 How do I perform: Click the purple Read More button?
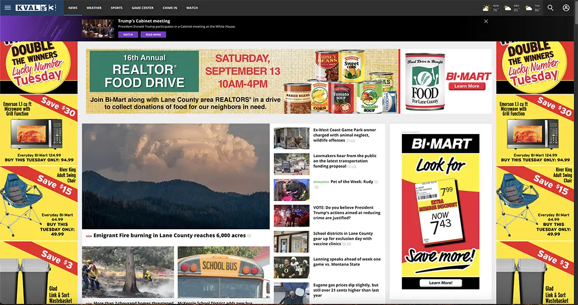(x=153, y=34)
